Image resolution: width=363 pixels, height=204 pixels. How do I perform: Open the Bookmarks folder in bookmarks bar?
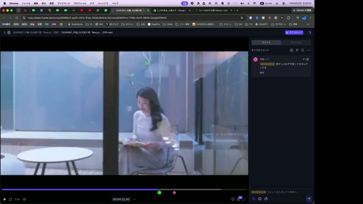75,24
